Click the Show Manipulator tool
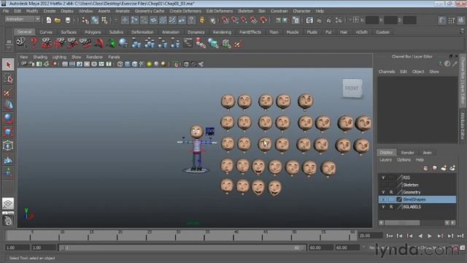The image size is (467, 263). tap(8, 172)
